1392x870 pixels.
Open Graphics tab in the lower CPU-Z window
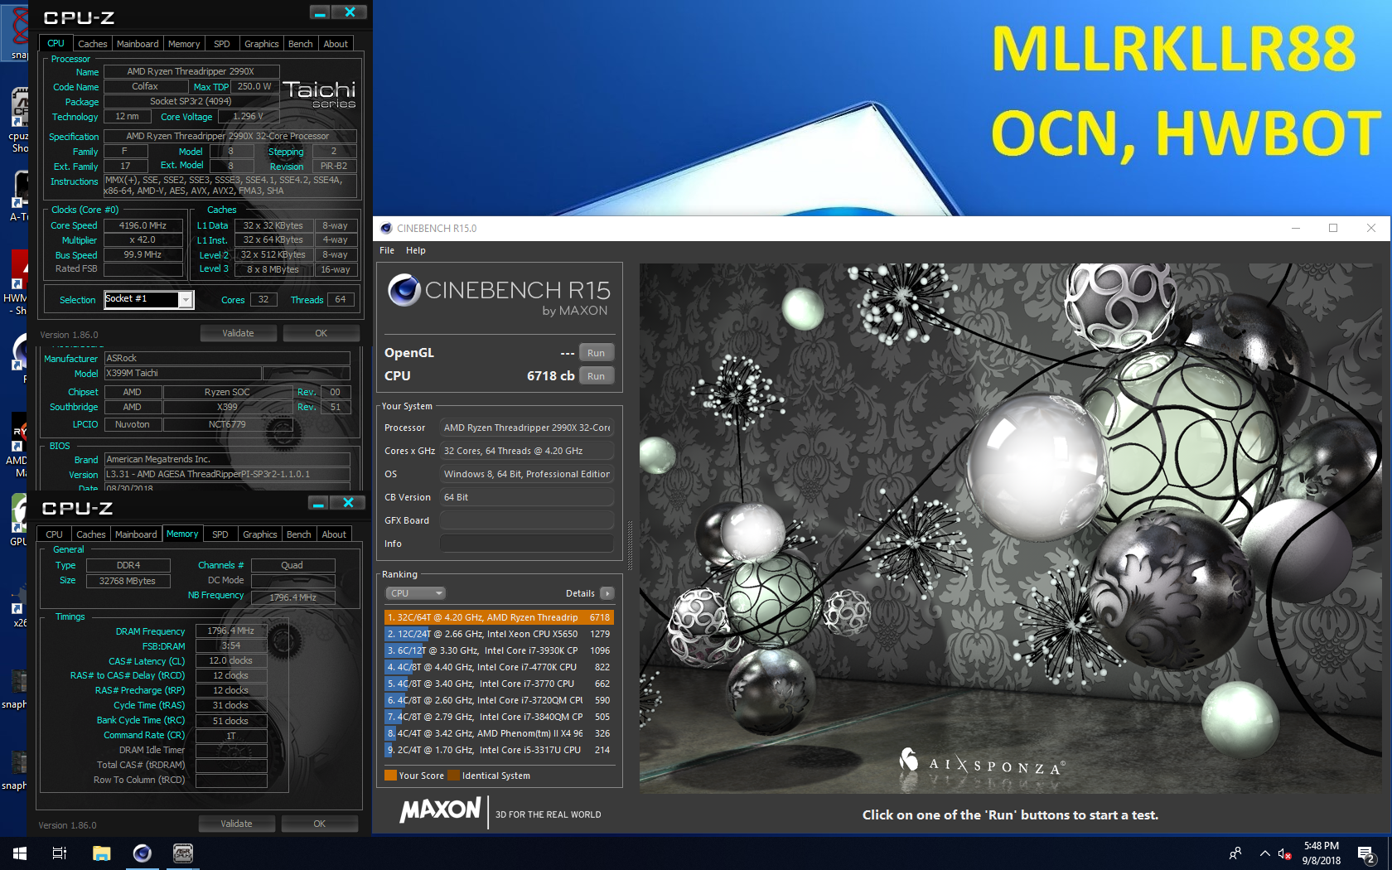click(260, 534)
